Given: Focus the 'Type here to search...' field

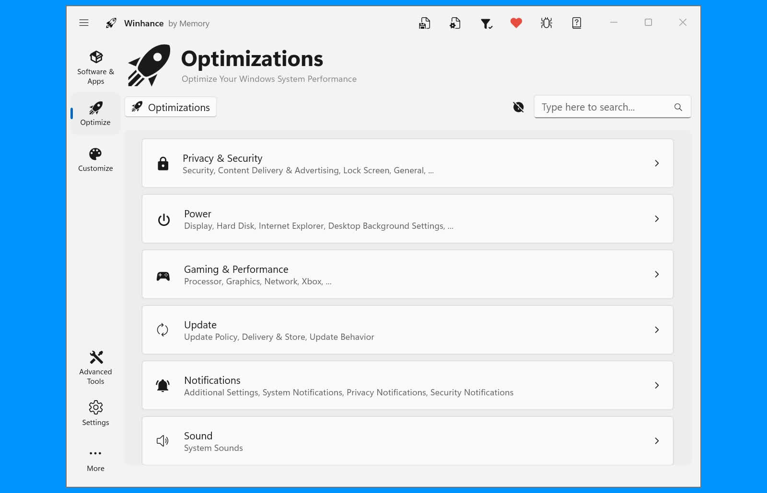Looking at the screenshot, I should [612, 107].
